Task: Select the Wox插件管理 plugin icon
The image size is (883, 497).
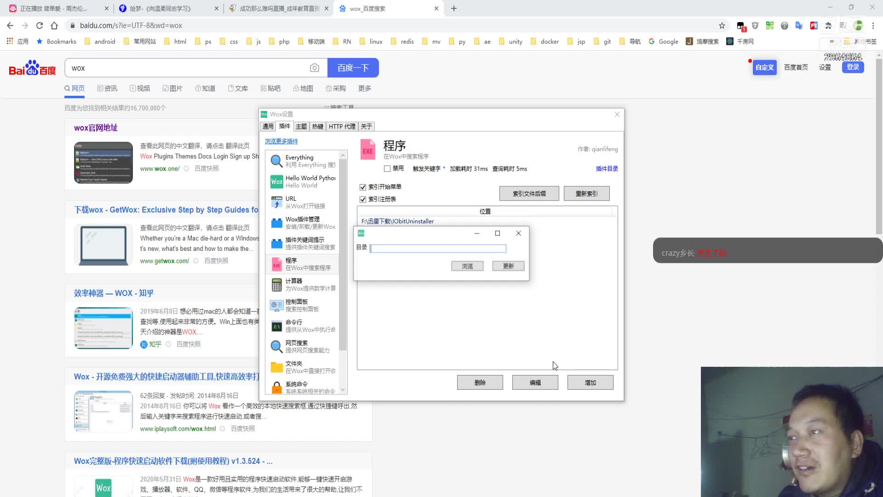Action: pos(276,223)
